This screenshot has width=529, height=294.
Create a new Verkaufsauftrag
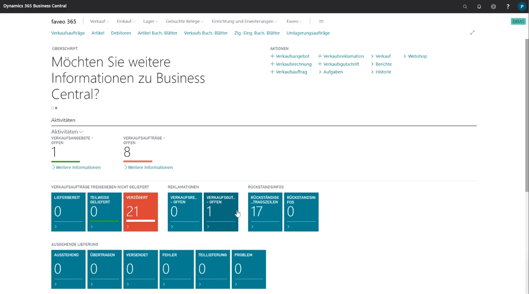[289, 72]
